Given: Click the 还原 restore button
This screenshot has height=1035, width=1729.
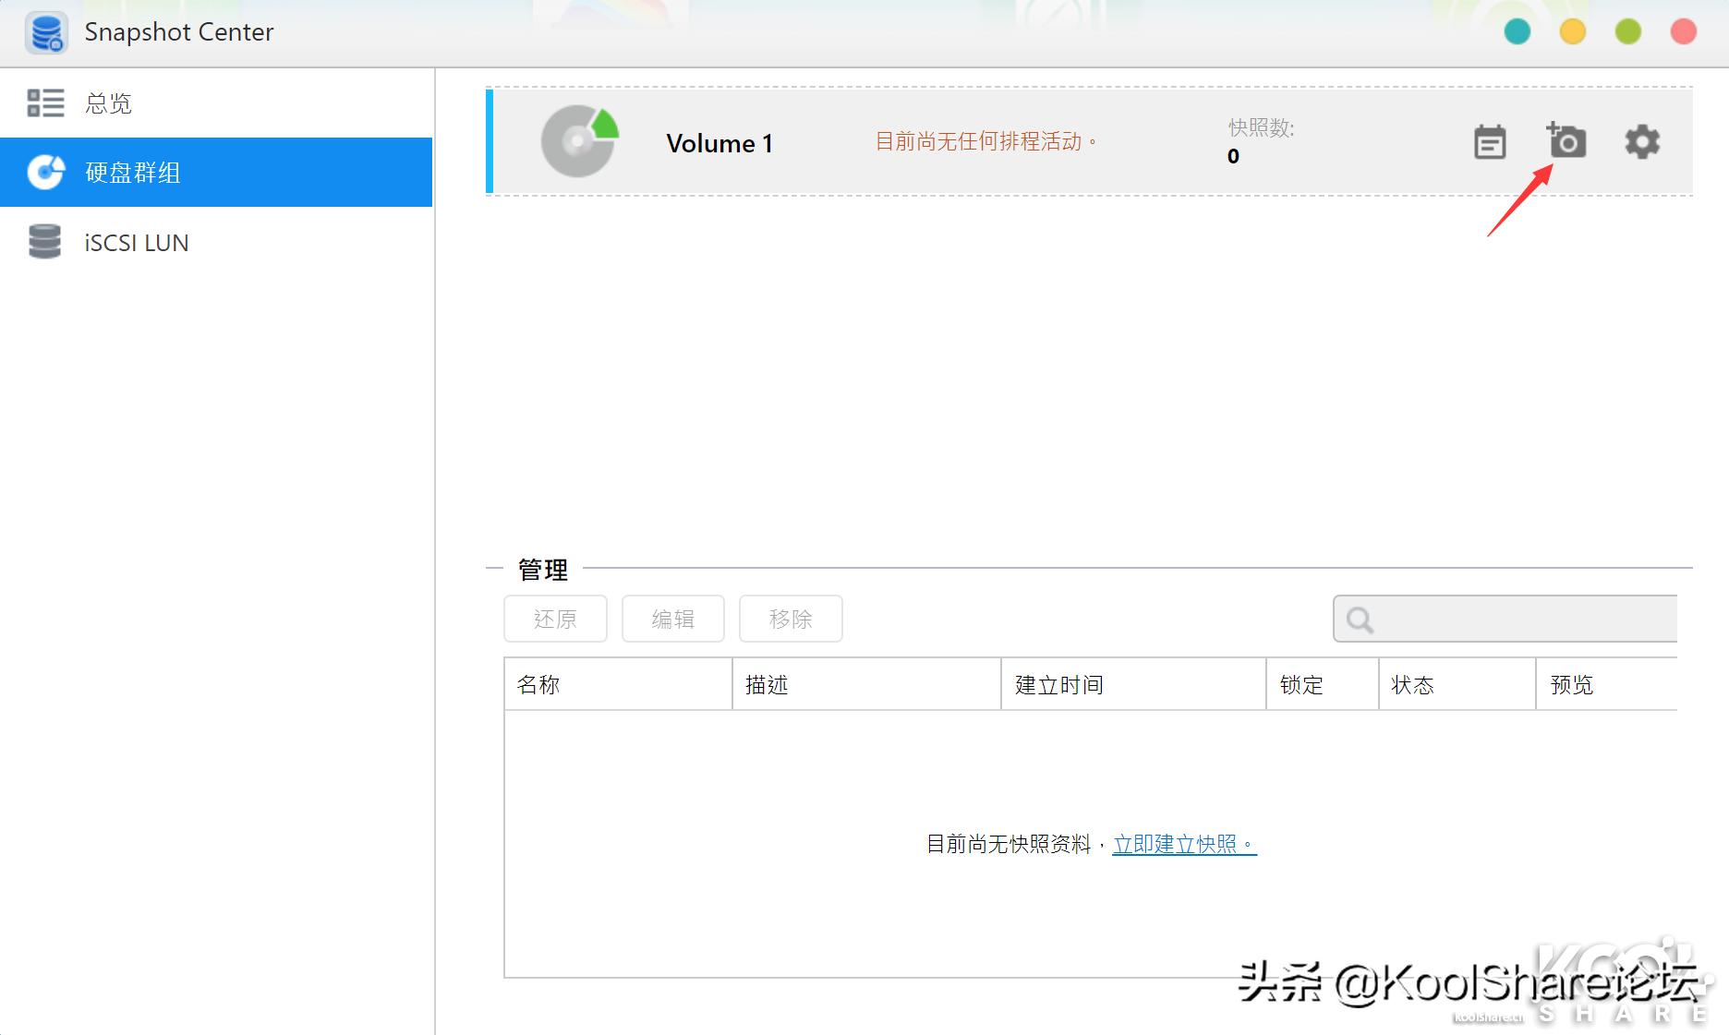Looking at the screenshot, I should [x=554, y=619].
